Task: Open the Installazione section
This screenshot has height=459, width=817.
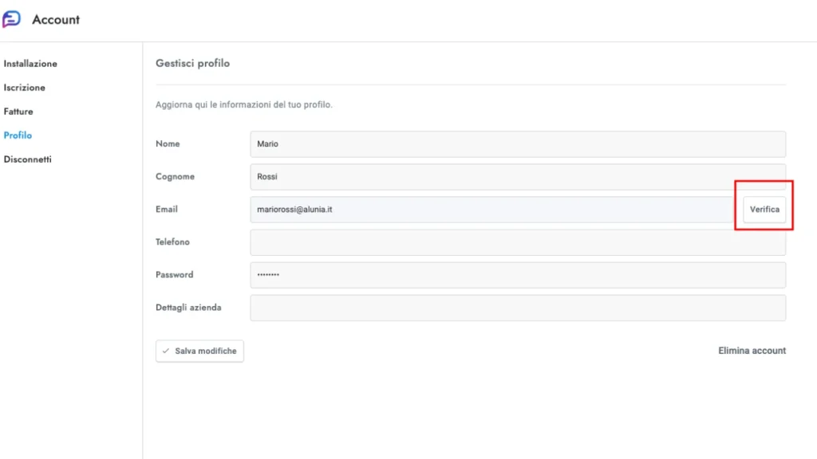Action: [x=30, y=64]
